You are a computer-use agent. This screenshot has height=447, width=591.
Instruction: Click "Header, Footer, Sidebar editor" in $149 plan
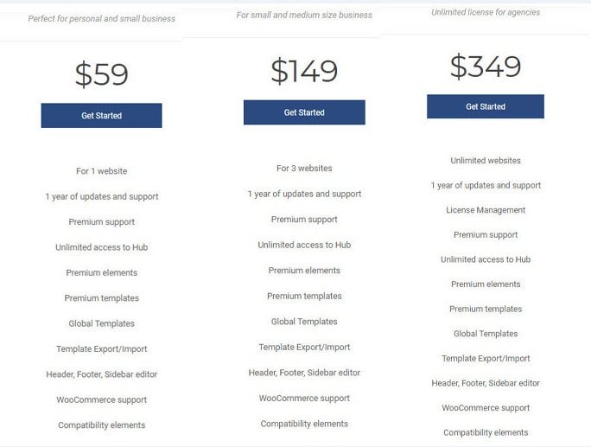pyautogui.click(x=304, y=373)
